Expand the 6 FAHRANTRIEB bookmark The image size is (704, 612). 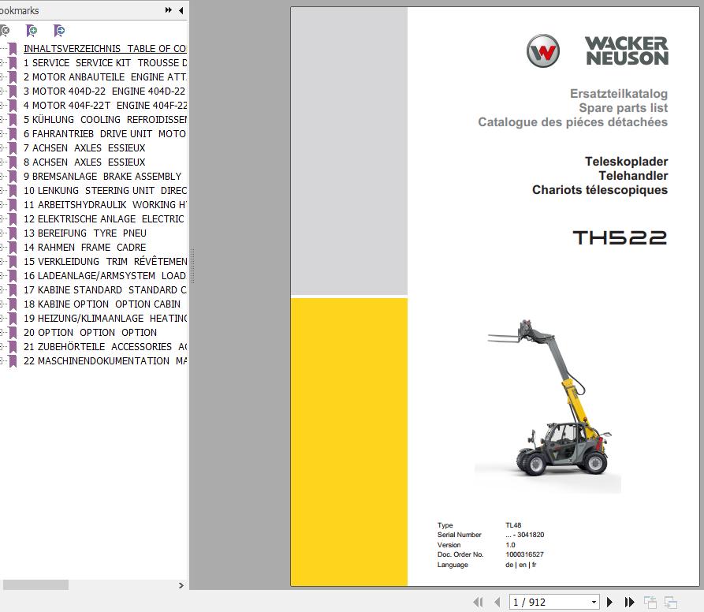[x=2, y=134]
